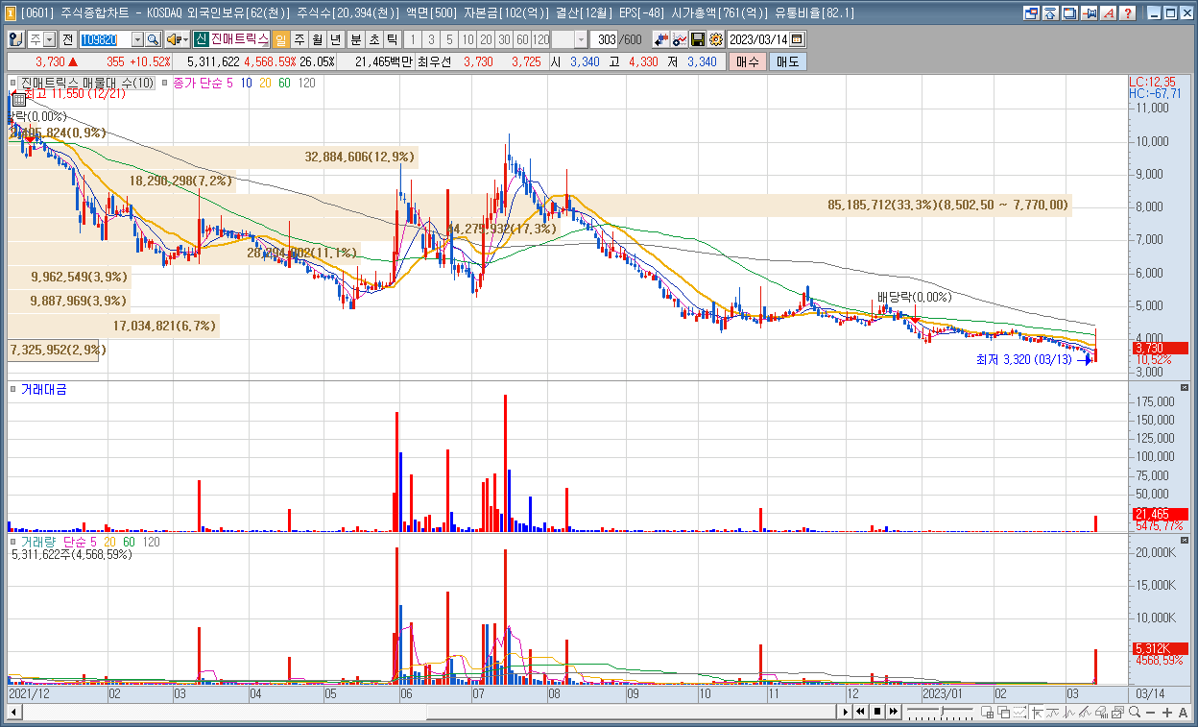Screen dimensions: 1198x727
Task: Click the stay-on-top icon in title bar
Action: pos(1051,13)
